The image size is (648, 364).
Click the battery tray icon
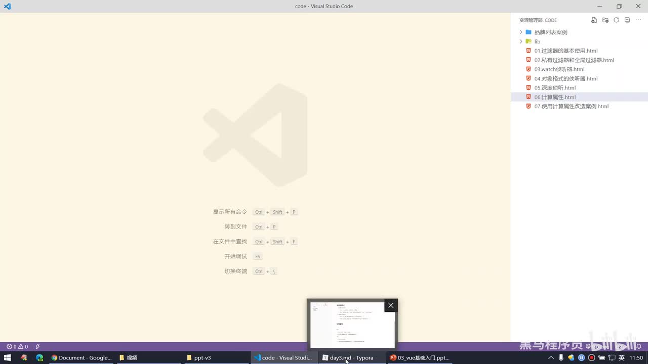(602, 357)
